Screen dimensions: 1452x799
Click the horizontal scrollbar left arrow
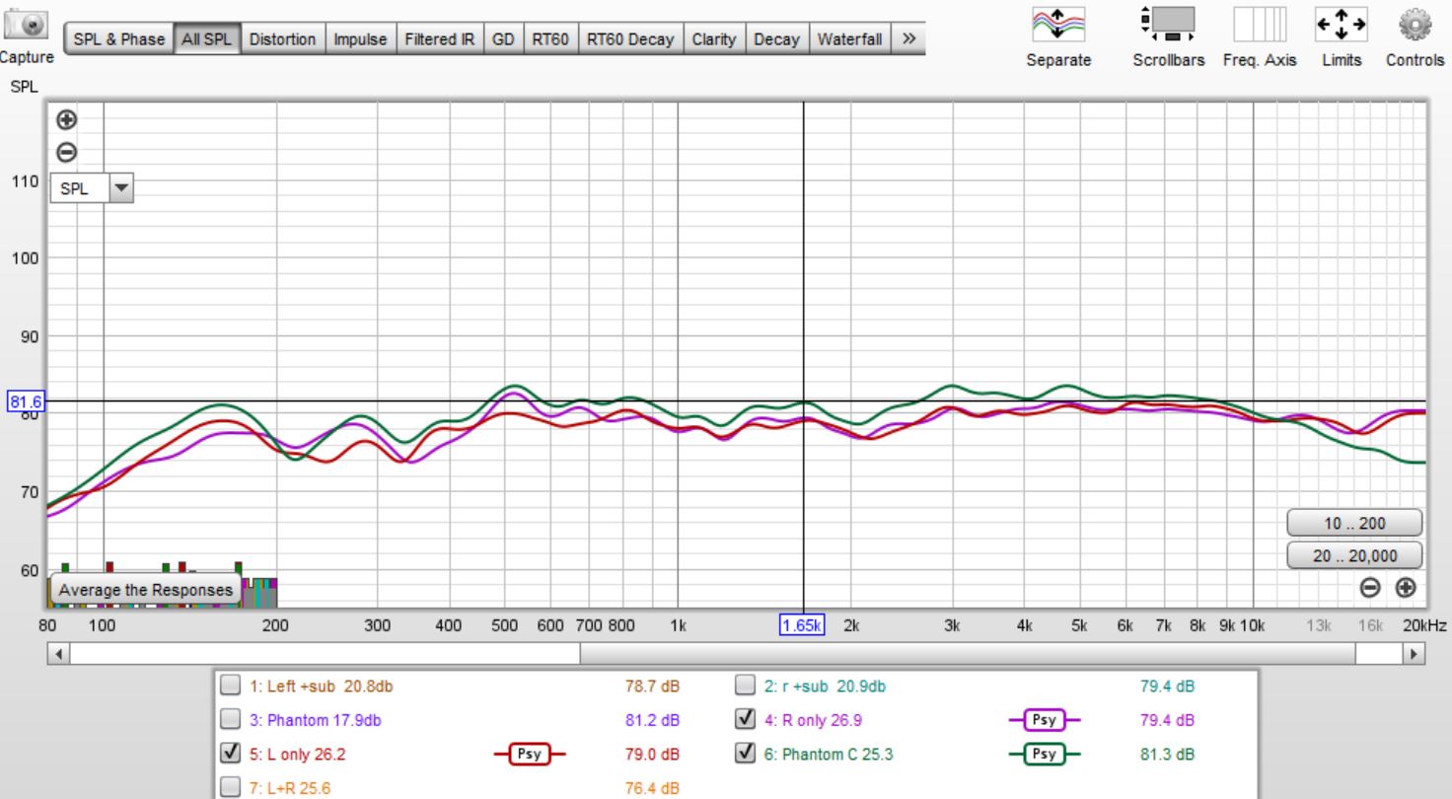[58, 654]
